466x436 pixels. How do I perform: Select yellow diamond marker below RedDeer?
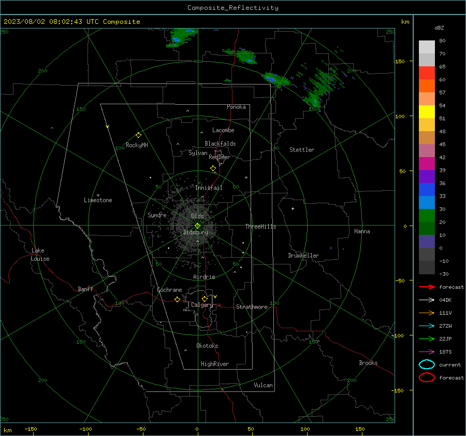213,168
